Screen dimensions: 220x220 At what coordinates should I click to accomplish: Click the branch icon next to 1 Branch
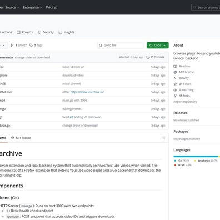tap(12, 45)
